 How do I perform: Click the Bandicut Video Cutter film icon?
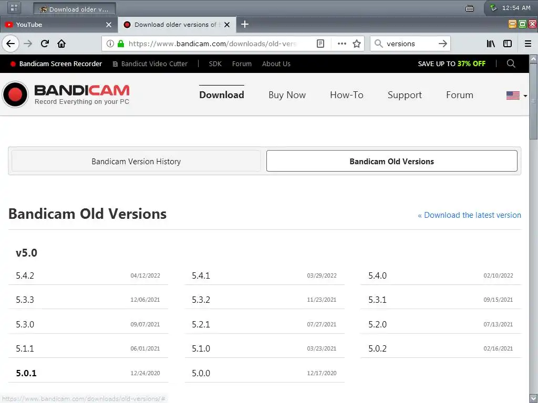click(115, 64)
